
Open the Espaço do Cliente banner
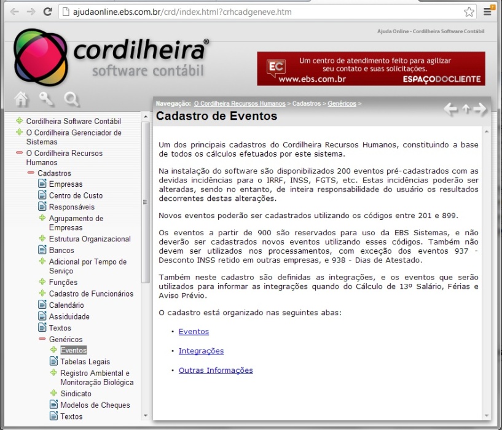coord(371,69)
